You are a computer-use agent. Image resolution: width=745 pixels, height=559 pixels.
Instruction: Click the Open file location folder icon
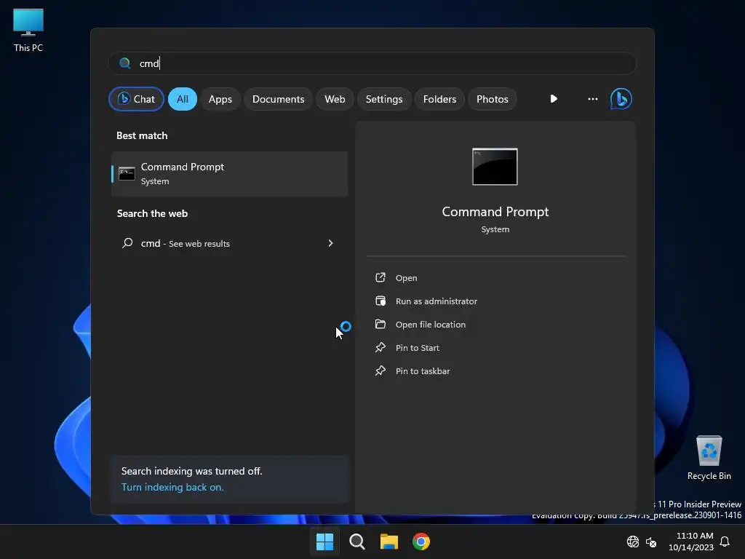(x=381, y=324)
